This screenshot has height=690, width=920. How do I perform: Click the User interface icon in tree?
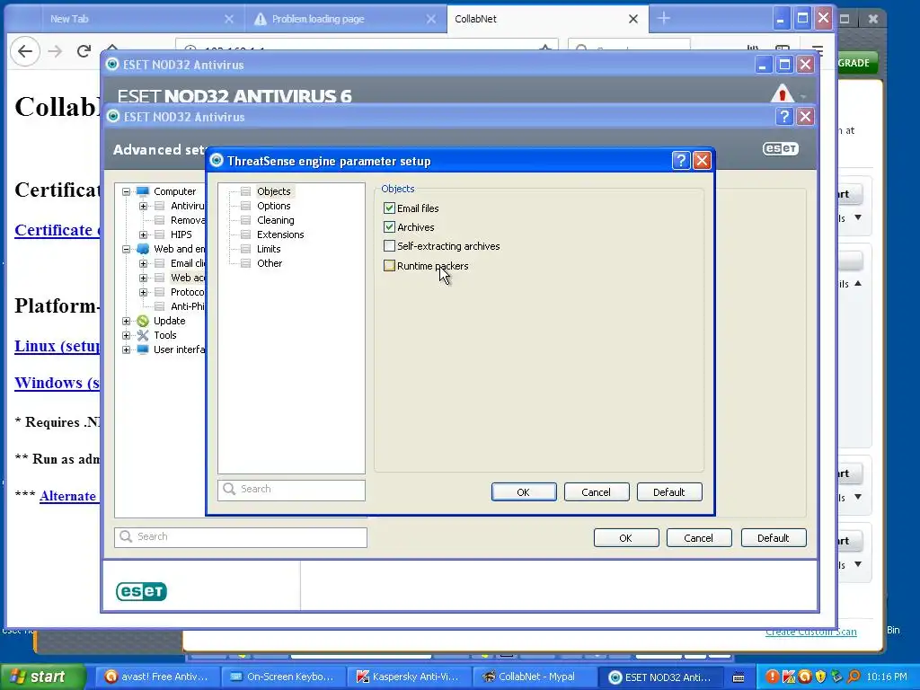coord(143,349)
